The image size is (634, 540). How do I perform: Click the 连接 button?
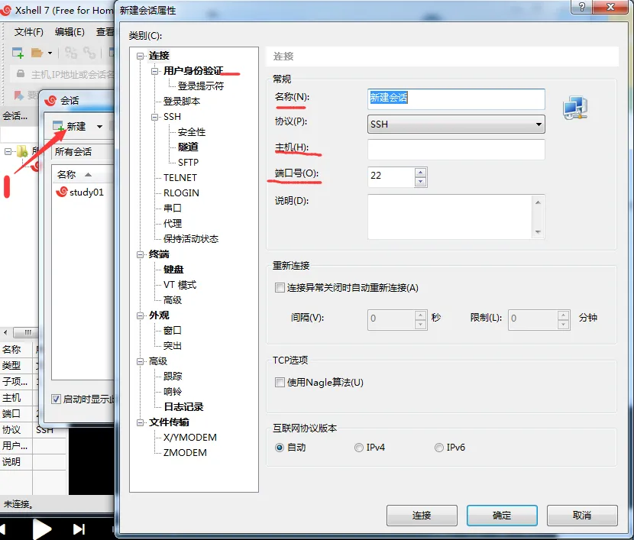[422, 516]
